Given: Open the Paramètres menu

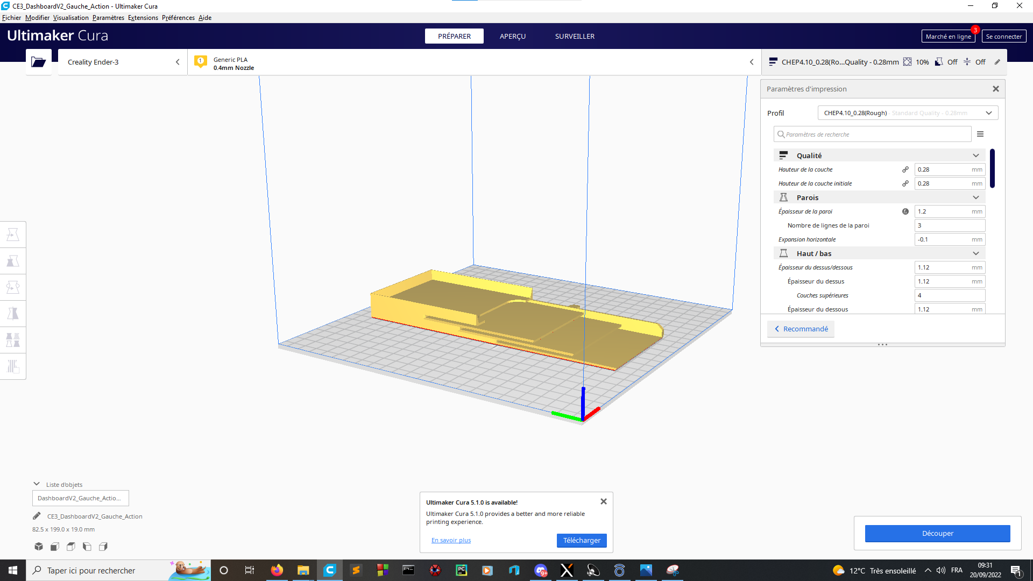Looking at the screenshot, I should coord(108,18).
